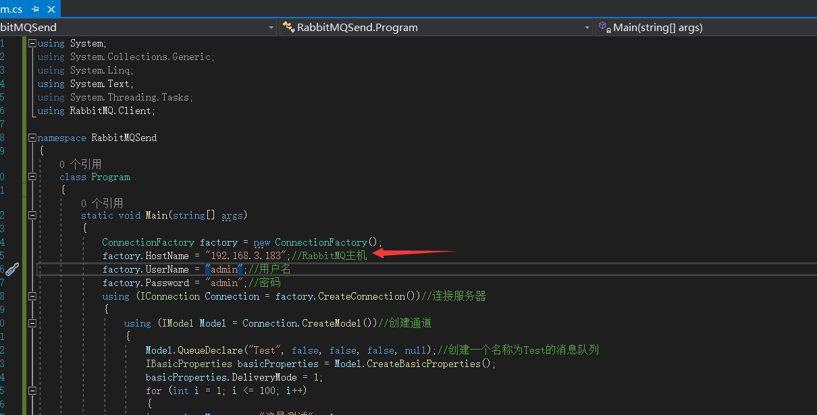Click the pin icon on the m.cs tab

pos(34,9)
